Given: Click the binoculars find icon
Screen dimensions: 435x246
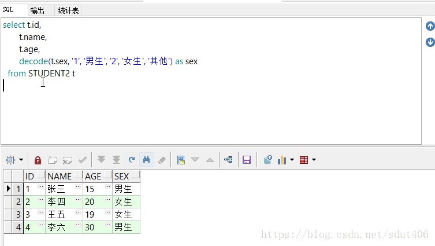Looking at the screenshot, I should point(147,160).
